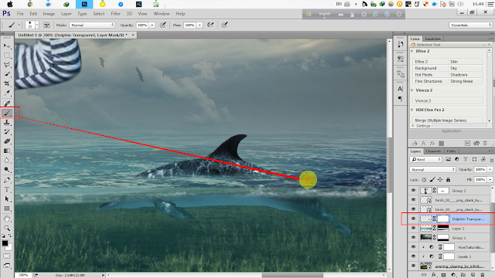Open the Filter menu
495x278 pixels.
coord(115,14)
